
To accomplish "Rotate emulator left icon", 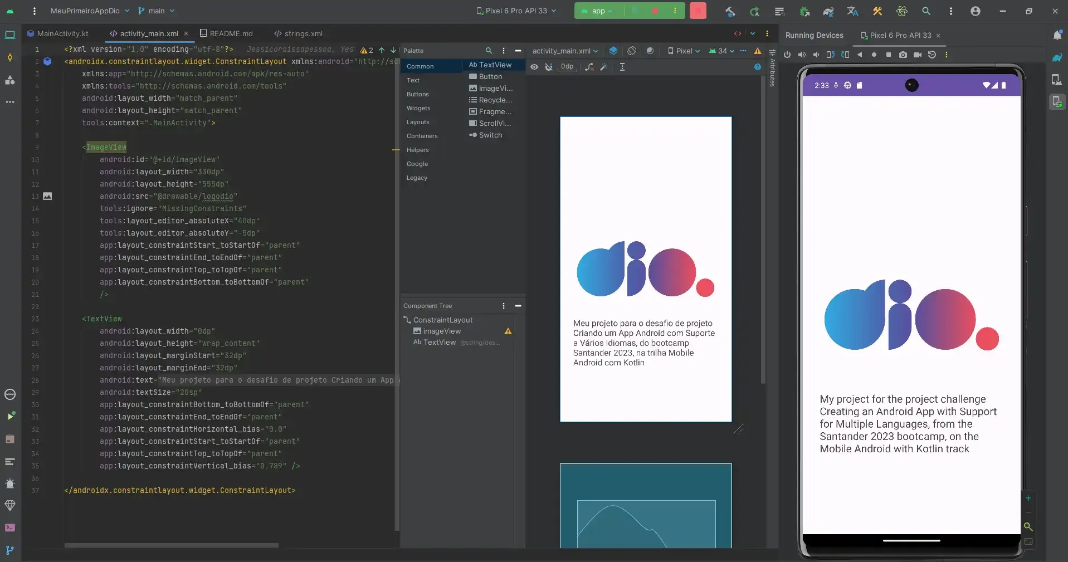I will [x=830, y=55].
